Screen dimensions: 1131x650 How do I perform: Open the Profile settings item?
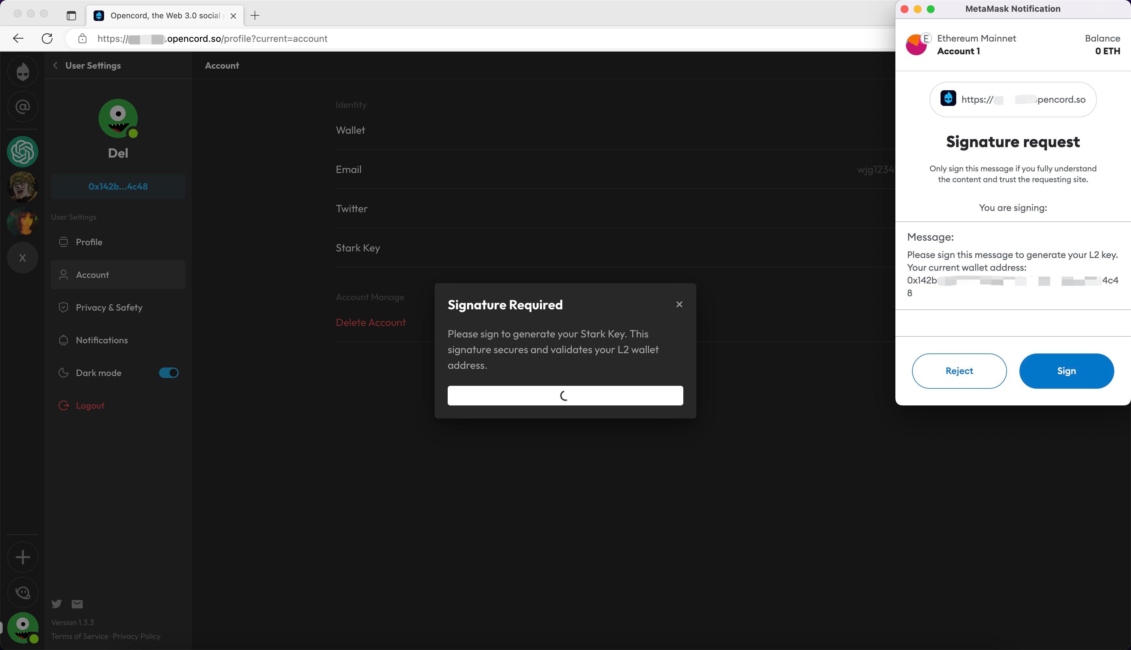(x=118, y=242)
